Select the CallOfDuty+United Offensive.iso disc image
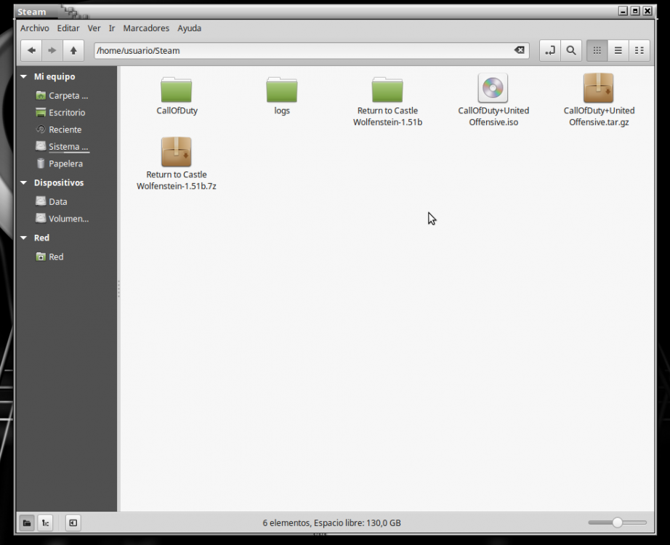The height and width of the screenshot is (545, 670). [493, 100]
